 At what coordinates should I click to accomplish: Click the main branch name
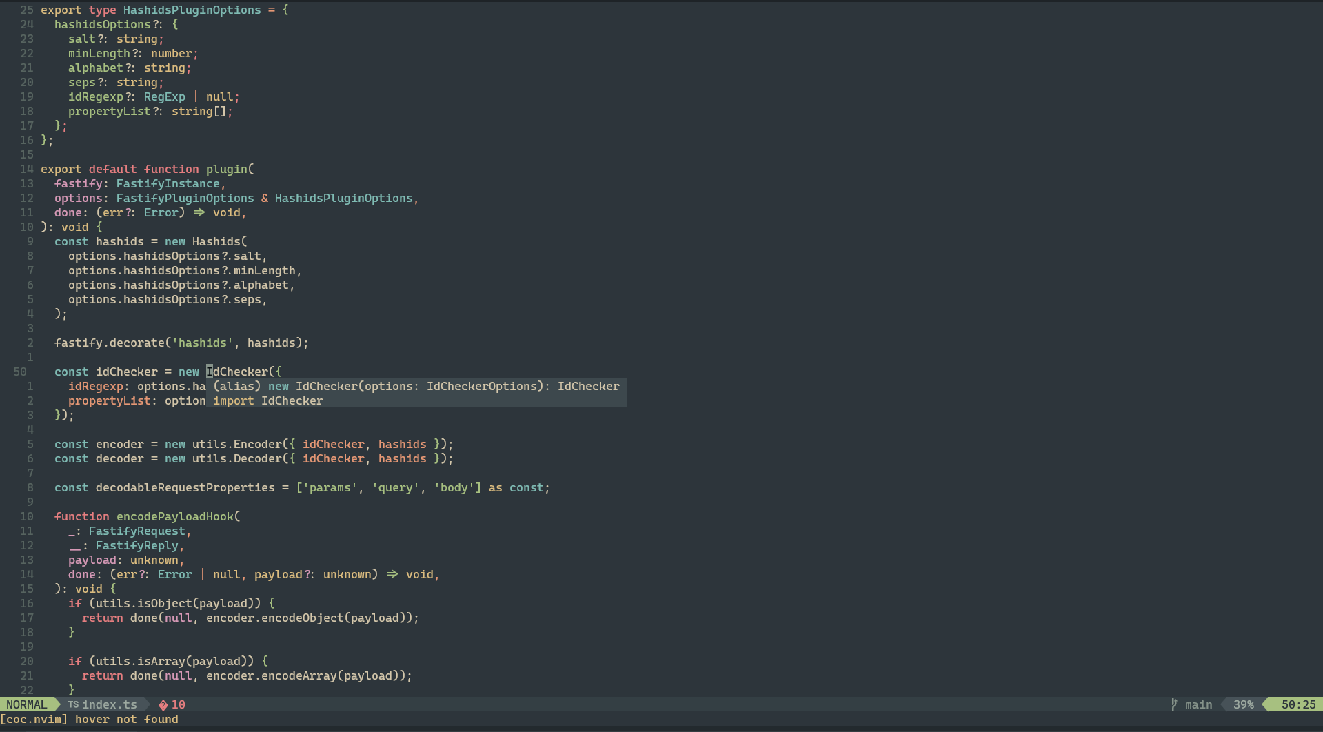1198,704
